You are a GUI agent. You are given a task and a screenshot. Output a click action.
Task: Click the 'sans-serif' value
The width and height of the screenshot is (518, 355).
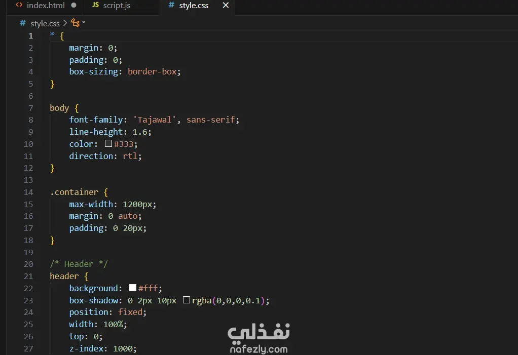[x=211, y=120]
